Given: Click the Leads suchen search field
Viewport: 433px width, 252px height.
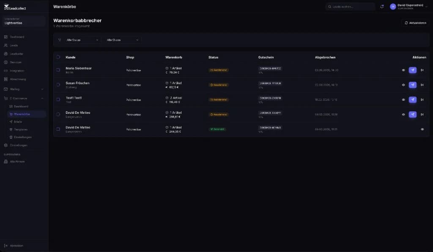Looking at the screenshot, I should pos(350,7).
